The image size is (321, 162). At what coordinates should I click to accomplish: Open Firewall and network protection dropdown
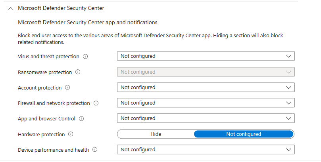206,103
